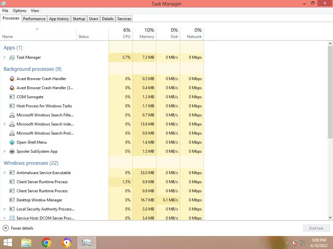Click the Client Server Runtime Process icon at 1.3%
This screenshot has width=333, height=249.
[x=12, y=182]
